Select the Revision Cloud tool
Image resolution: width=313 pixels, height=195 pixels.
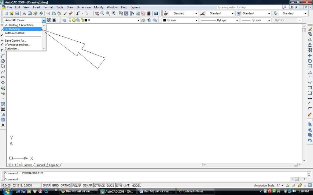tap(3, 66)
